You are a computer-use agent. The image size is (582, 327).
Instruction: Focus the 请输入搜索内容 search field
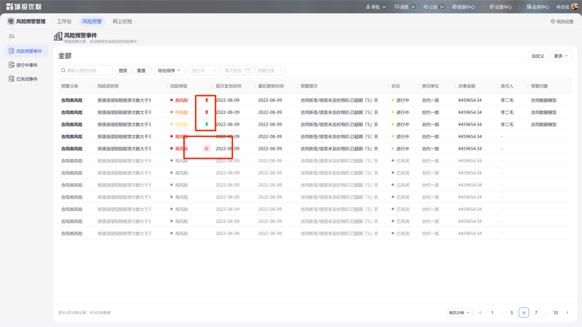85,71
